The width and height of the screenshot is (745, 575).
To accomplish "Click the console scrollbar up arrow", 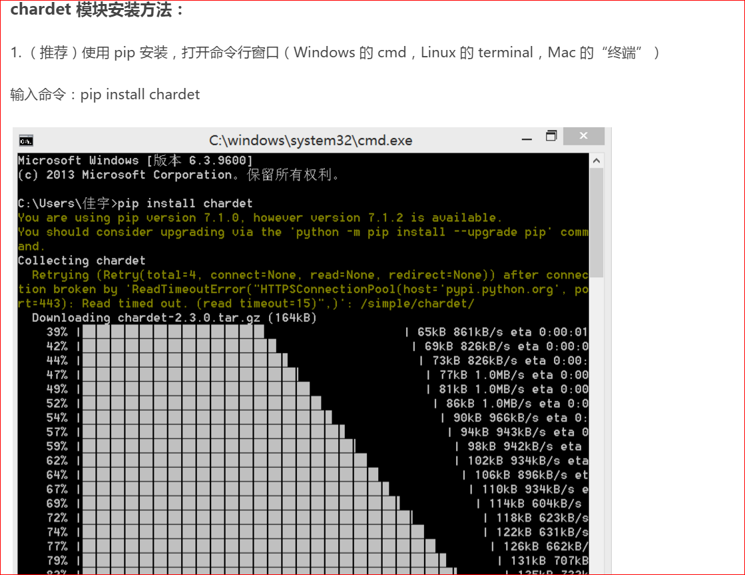I will pos(596,161).
